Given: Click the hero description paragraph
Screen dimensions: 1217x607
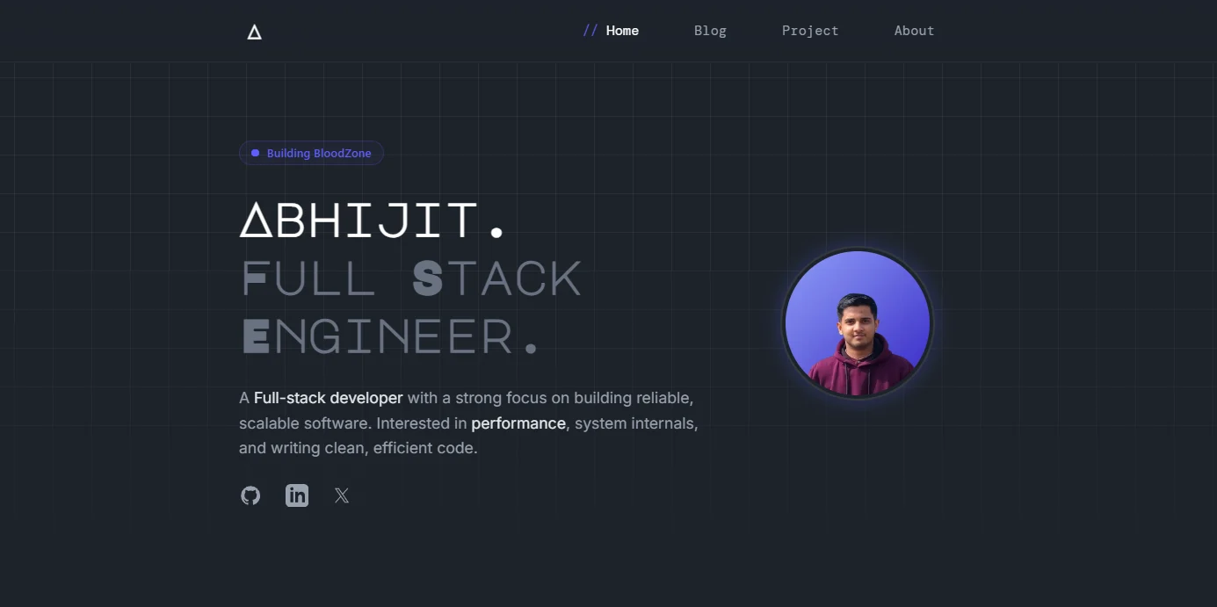Looking at the screenshot, I should 468,423.
